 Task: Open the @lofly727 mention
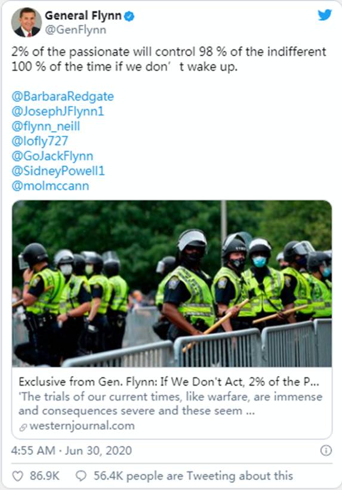pyautogui.click(x=40, y=141)
